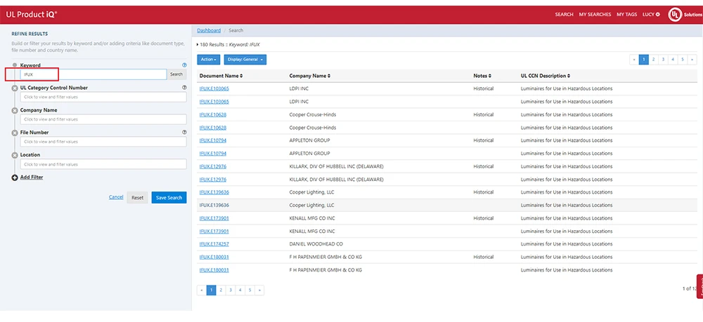Remove the UL Category Control Number filter
This screenshot has width=703, height=322.
(15, 88)
